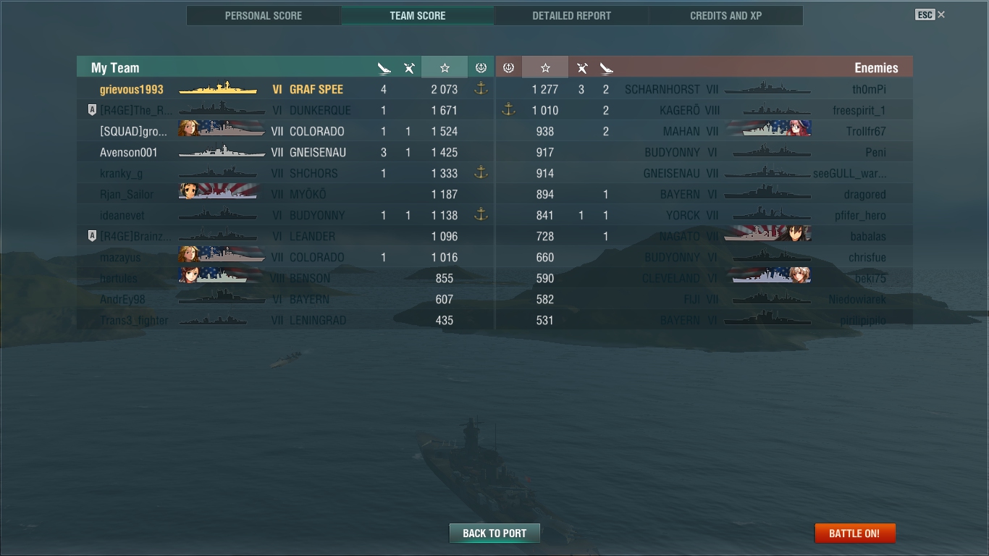Click Enemies anchor achievements column icon
Viewport: 989px width, 556px height.
pyautogui.click(x=508, y=67)
